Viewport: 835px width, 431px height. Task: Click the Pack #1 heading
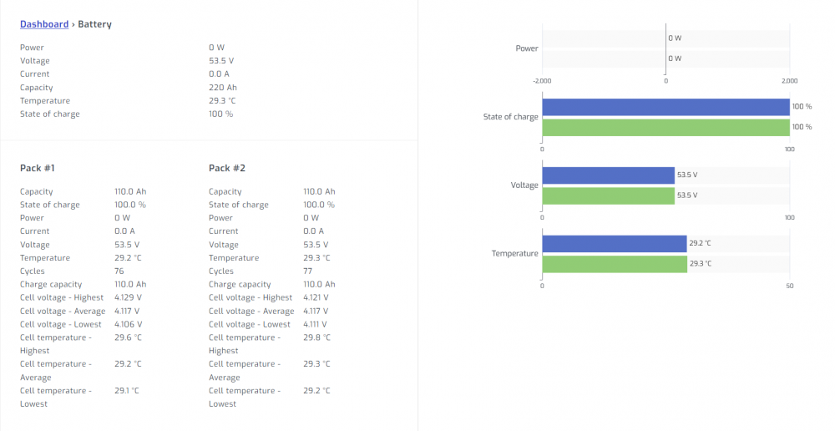(x=38, y=168)
